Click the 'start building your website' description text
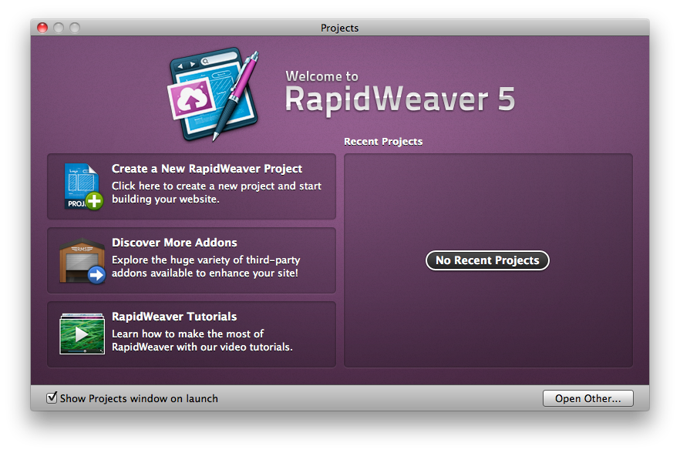This screenshot has height=453, width=680. (x=217, y=193)
